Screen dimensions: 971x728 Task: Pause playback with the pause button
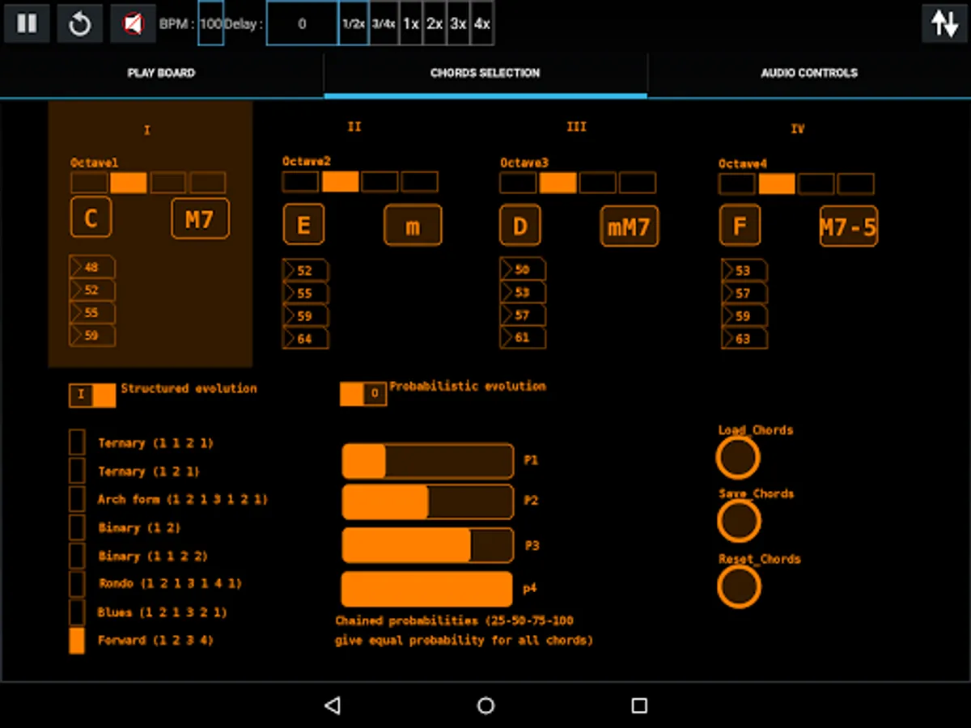tap(27, 23)
